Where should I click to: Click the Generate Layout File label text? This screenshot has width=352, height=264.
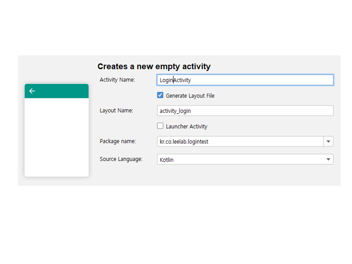coord(190,96)
